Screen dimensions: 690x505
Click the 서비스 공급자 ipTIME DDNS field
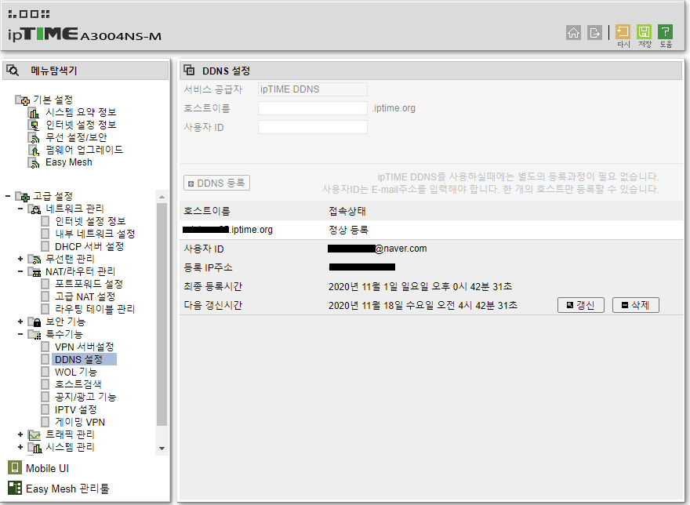pos(312,89)
